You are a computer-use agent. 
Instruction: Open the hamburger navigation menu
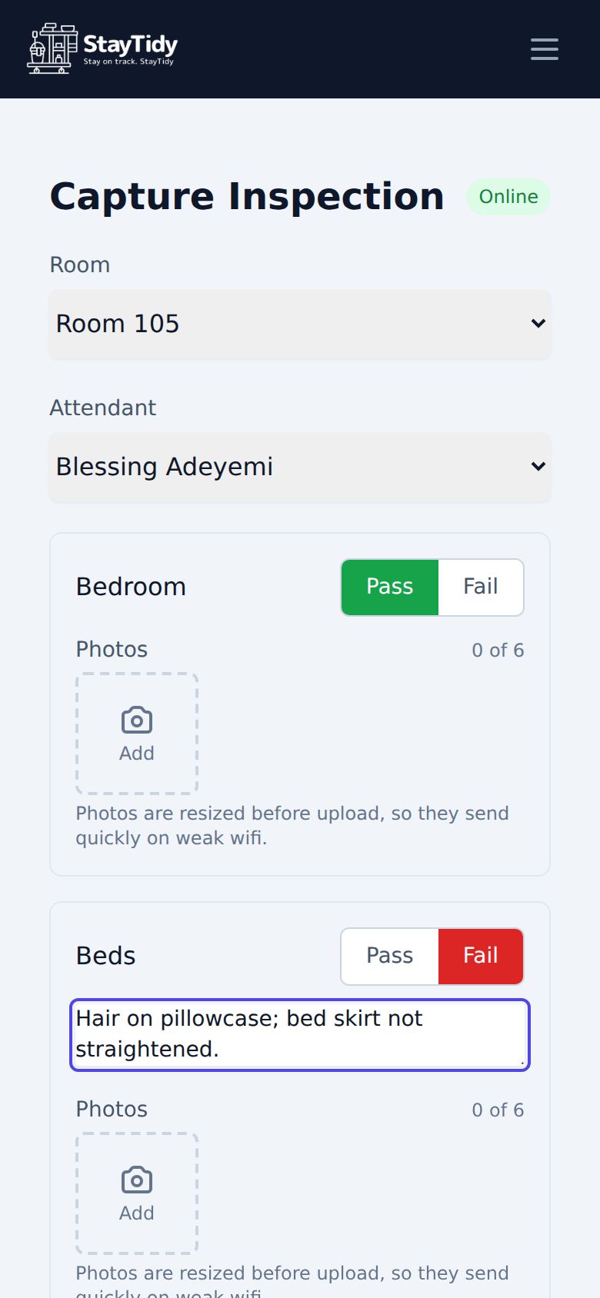545,49
